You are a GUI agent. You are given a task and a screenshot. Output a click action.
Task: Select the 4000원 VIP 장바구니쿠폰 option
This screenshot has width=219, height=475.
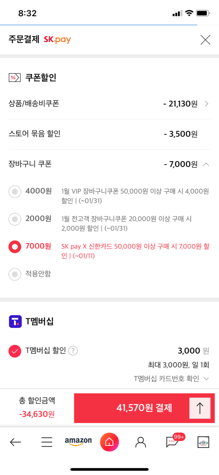15,192
